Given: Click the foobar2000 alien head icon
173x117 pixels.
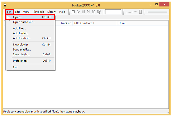Looking at the screenshot, I should click(x=5, y=5).
